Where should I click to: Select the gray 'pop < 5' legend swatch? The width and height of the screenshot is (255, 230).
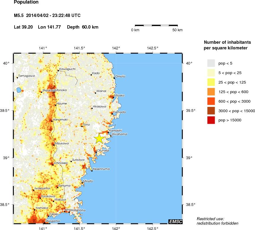coord(211,63)
